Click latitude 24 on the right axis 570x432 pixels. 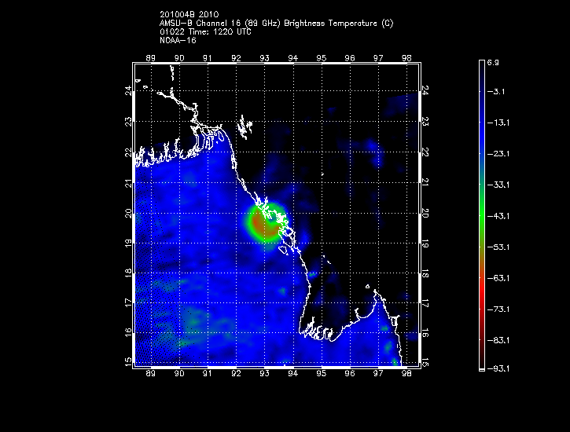point(425,91)
